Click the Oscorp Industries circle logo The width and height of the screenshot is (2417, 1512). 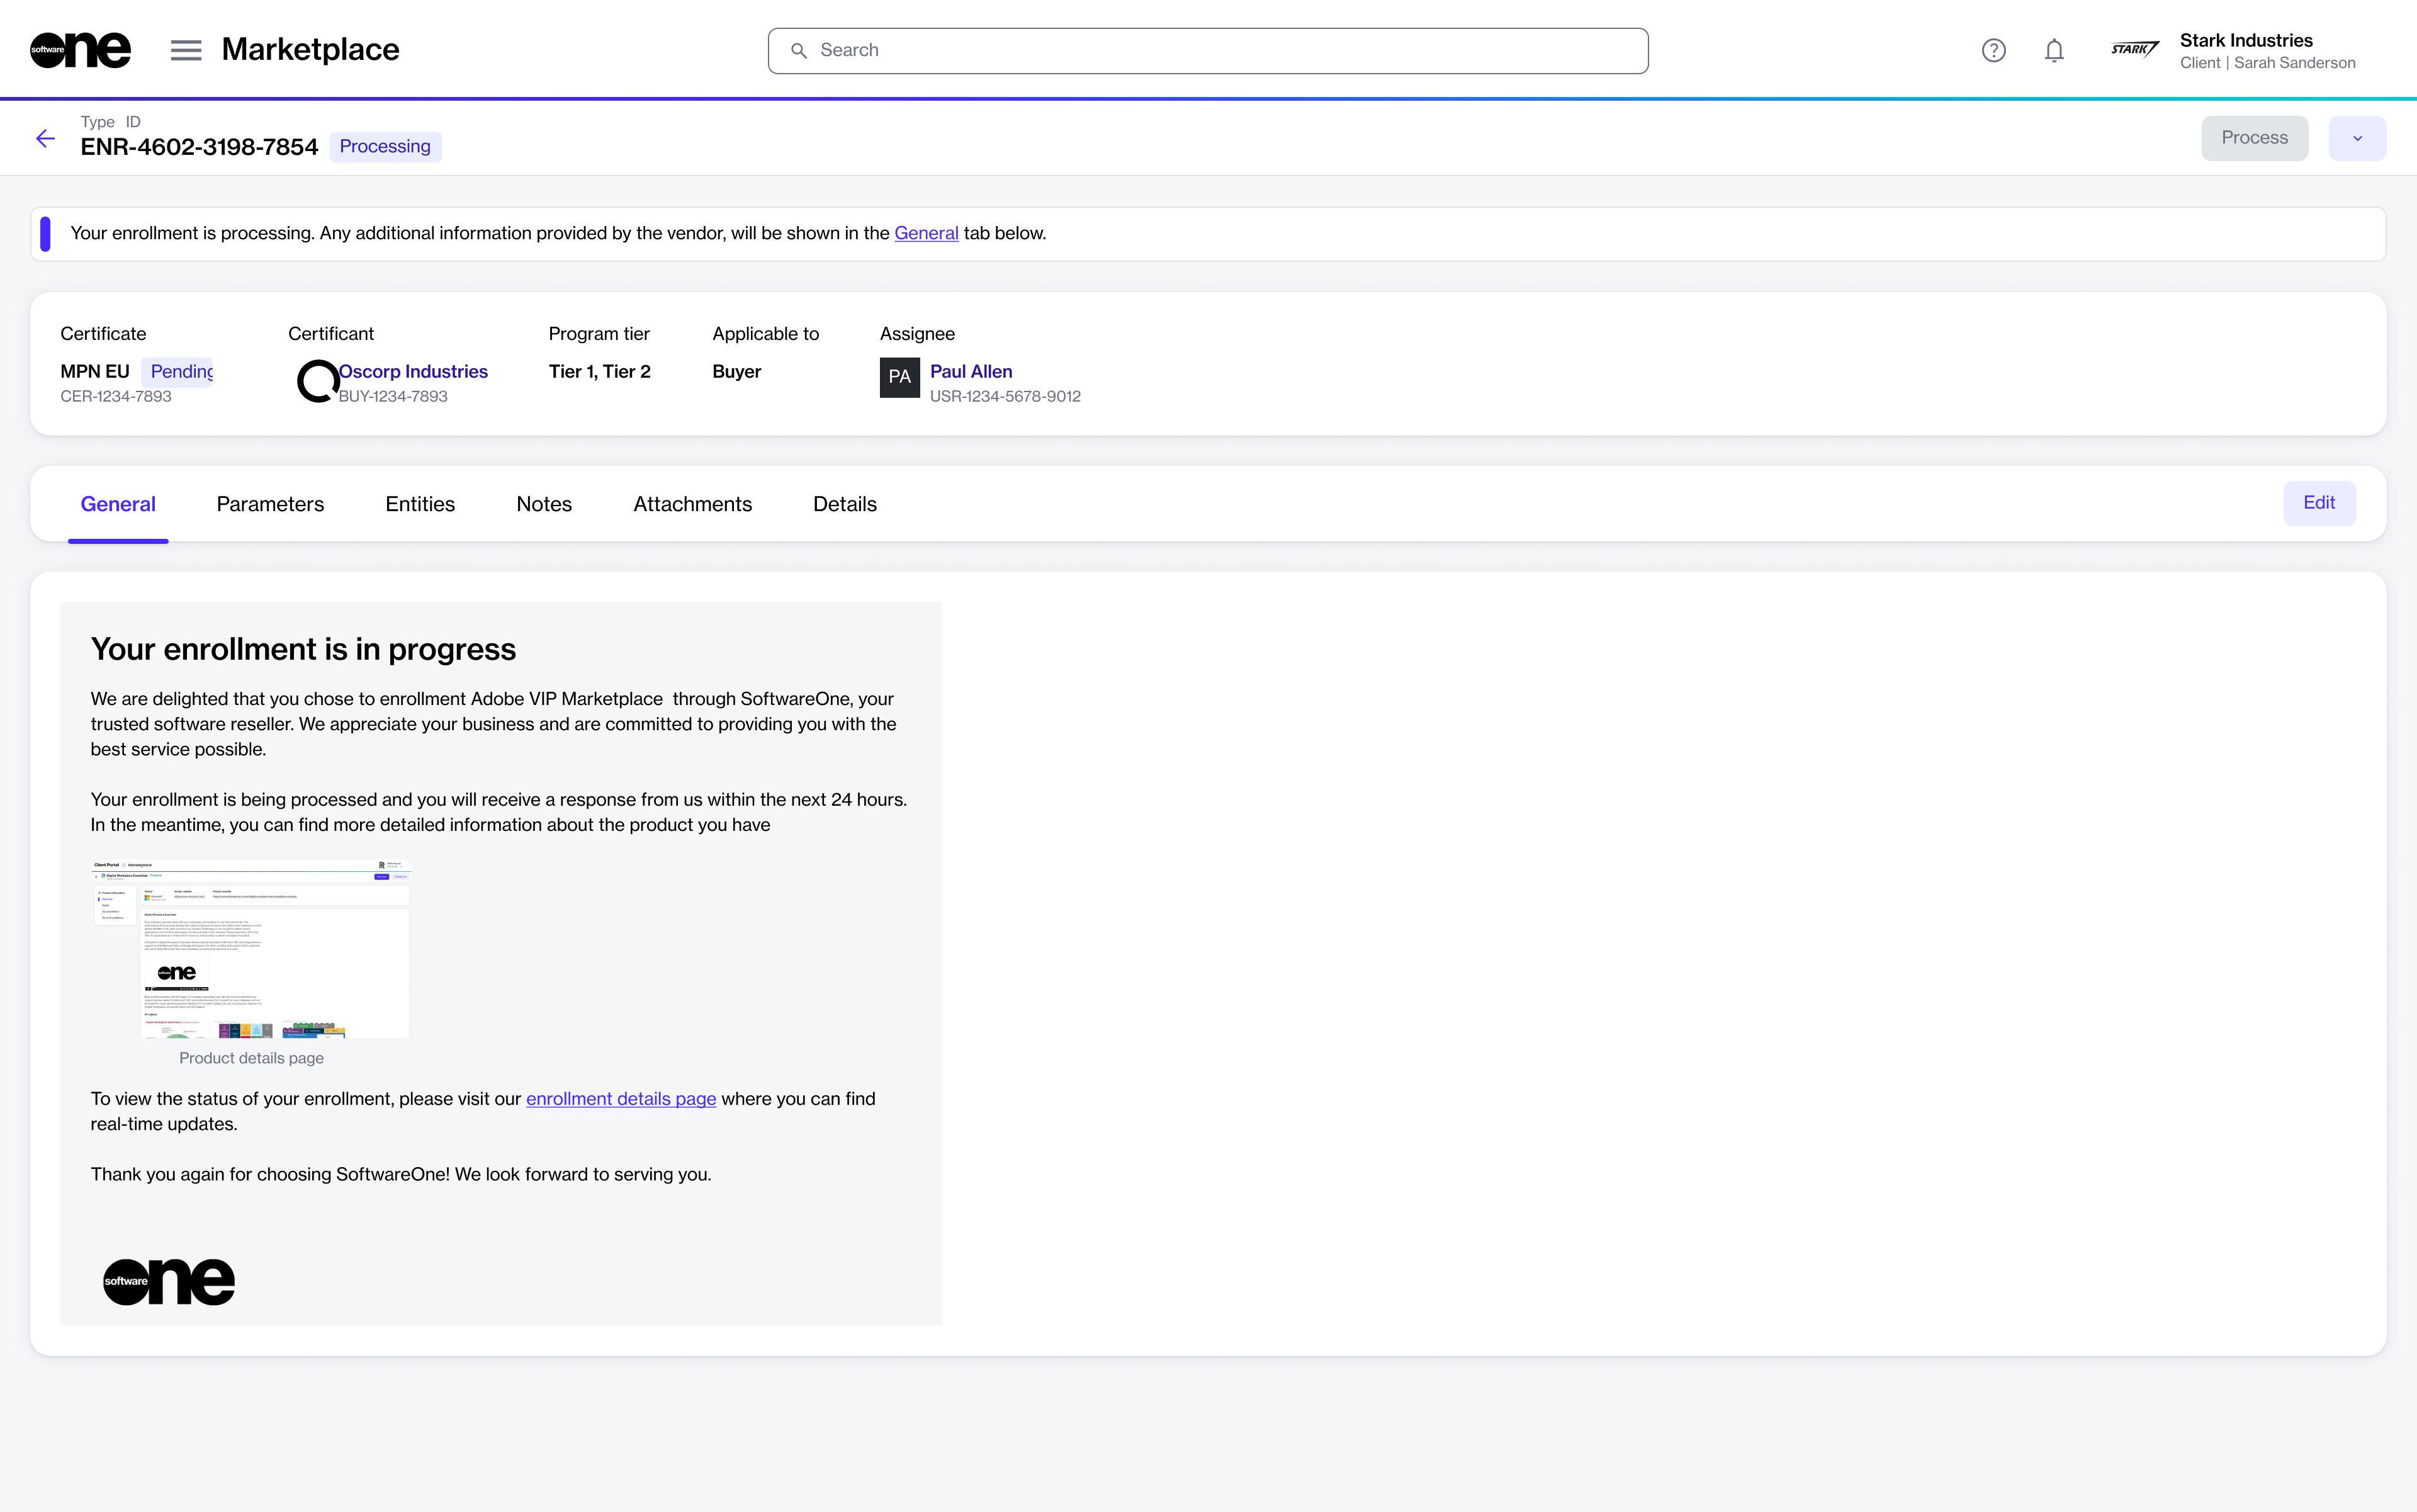(318, 381)
